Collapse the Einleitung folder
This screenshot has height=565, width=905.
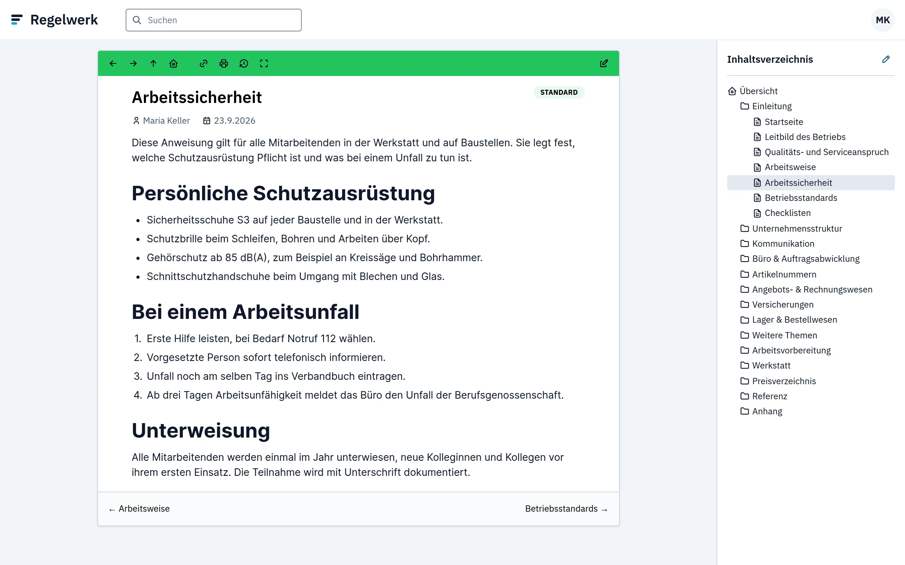pyautogui.click(x=771, y=106)
